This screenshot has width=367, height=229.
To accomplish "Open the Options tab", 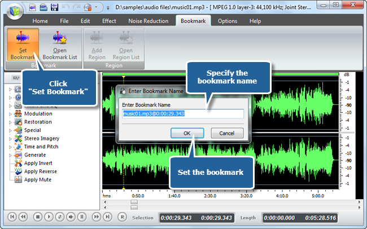I will 228,21.
